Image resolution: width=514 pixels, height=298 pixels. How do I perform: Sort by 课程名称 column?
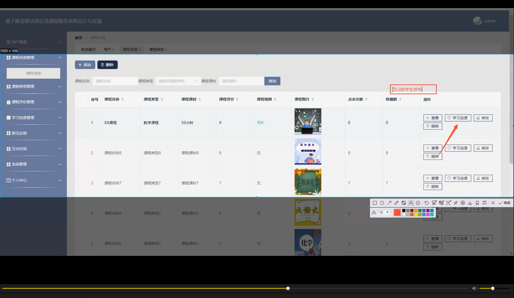(x=122, y=99)
